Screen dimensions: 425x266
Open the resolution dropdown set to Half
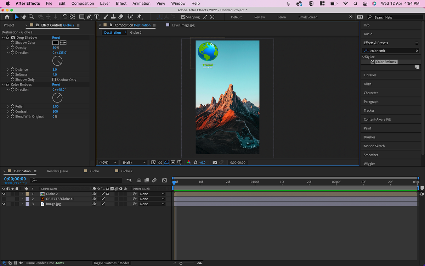(x=134, y=162)
